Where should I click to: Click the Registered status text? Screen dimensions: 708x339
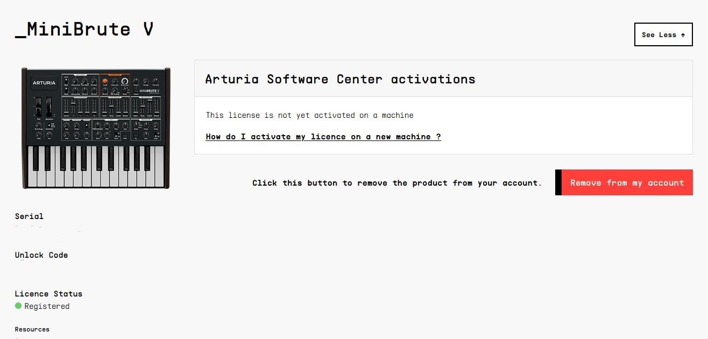(x=47, y=306)
